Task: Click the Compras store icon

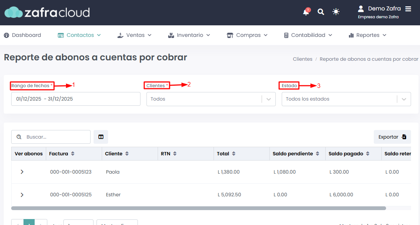Action: coord(230,35)
